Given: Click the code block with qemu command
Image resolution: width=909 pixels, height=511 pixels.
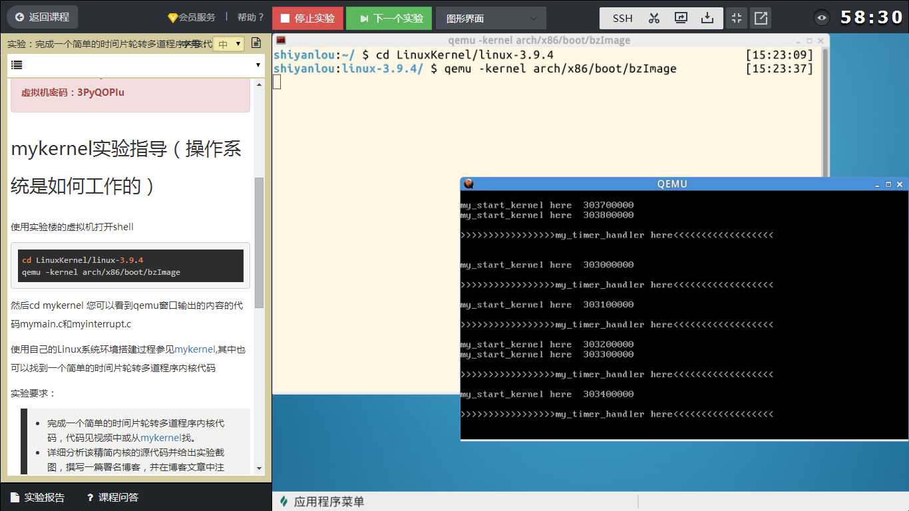Looking at the screenshot, I should pos(130,265).
